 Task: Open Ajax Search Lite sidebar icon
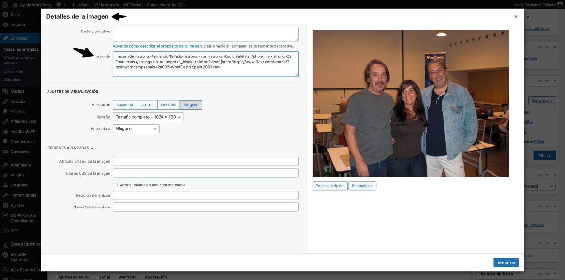(x=5, y=270)
